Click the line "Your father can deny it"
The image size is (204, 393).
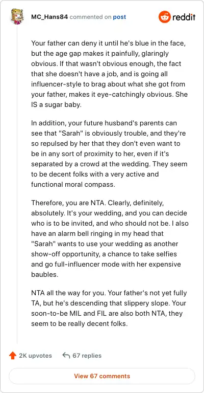coord(109,43)
